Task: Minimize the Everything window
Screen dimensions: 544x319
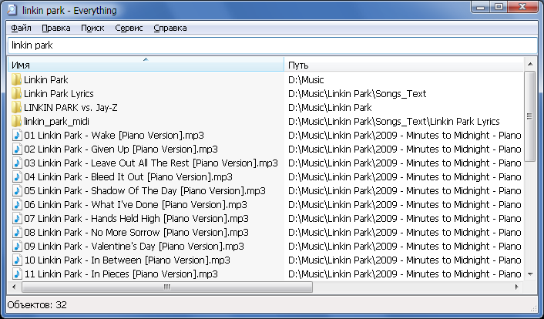Action: 481,7
